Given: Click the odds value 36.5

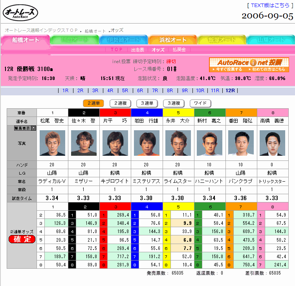Looking at the screenshot, I should tap(61, 215).
